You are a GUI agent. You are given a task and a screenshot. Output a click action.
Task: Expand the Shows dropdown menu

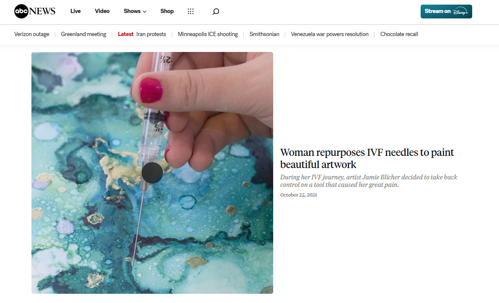pos(135,11)
